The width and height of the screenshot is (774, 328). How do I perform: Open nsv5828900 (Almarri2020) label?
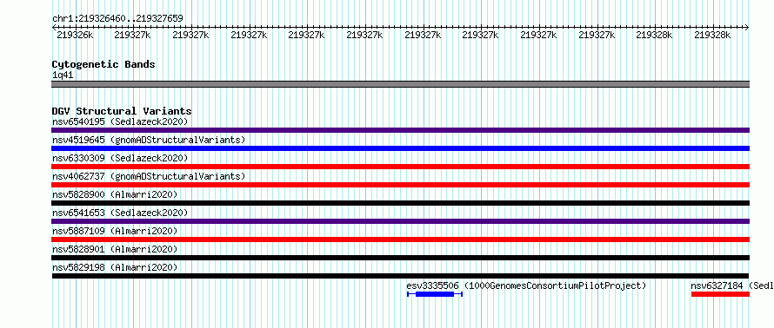(x=115, y=194)
